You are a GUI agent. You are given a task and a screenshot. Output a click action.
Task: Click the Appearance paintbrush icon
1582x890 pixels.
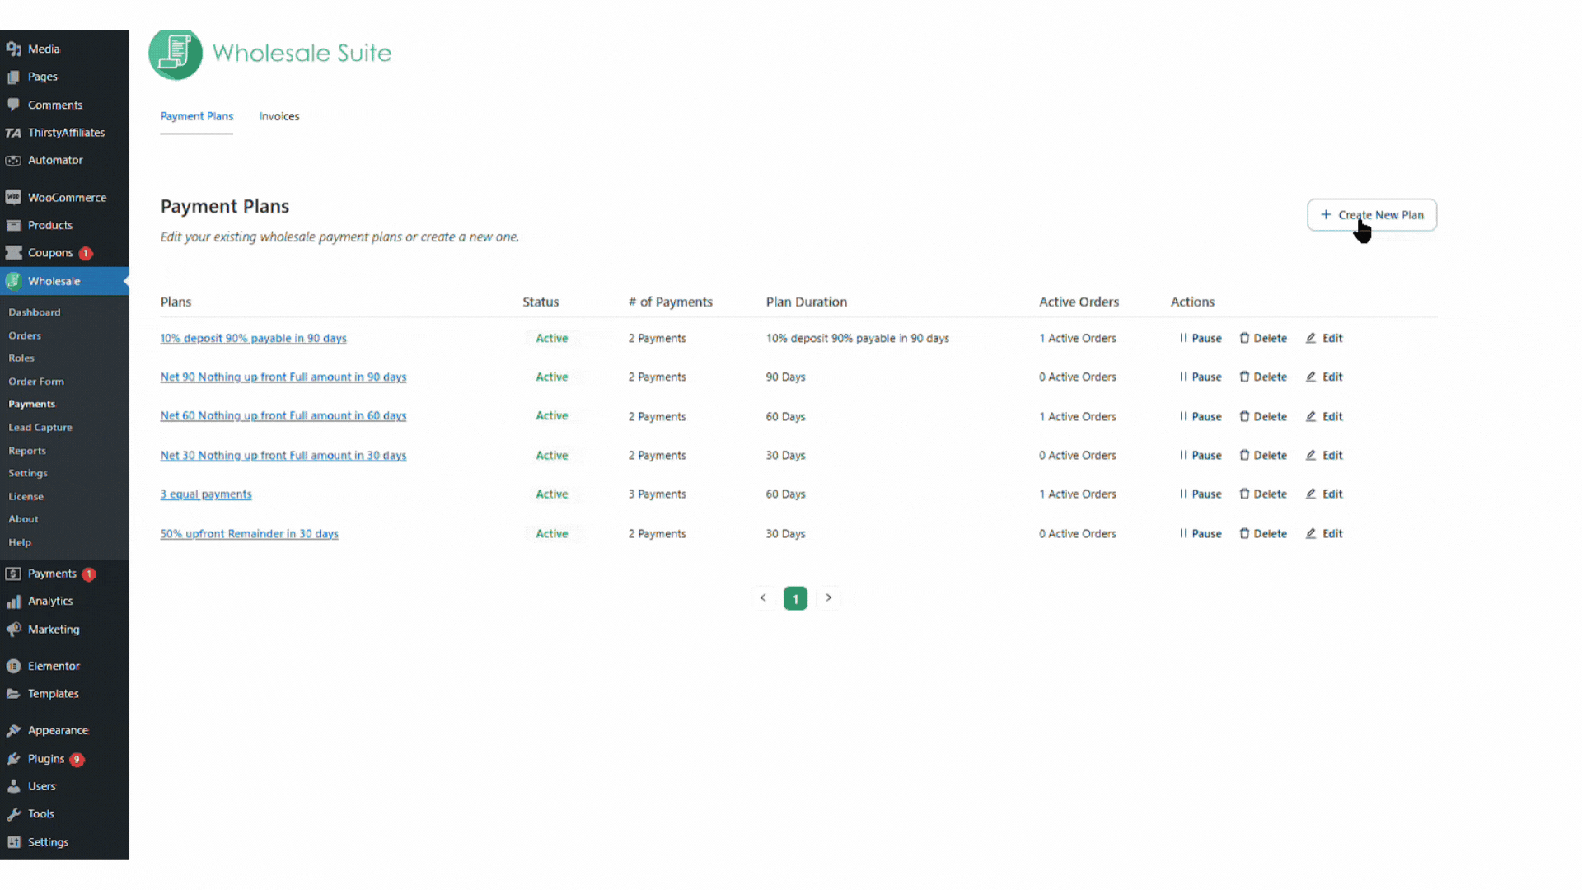[13, 731]
